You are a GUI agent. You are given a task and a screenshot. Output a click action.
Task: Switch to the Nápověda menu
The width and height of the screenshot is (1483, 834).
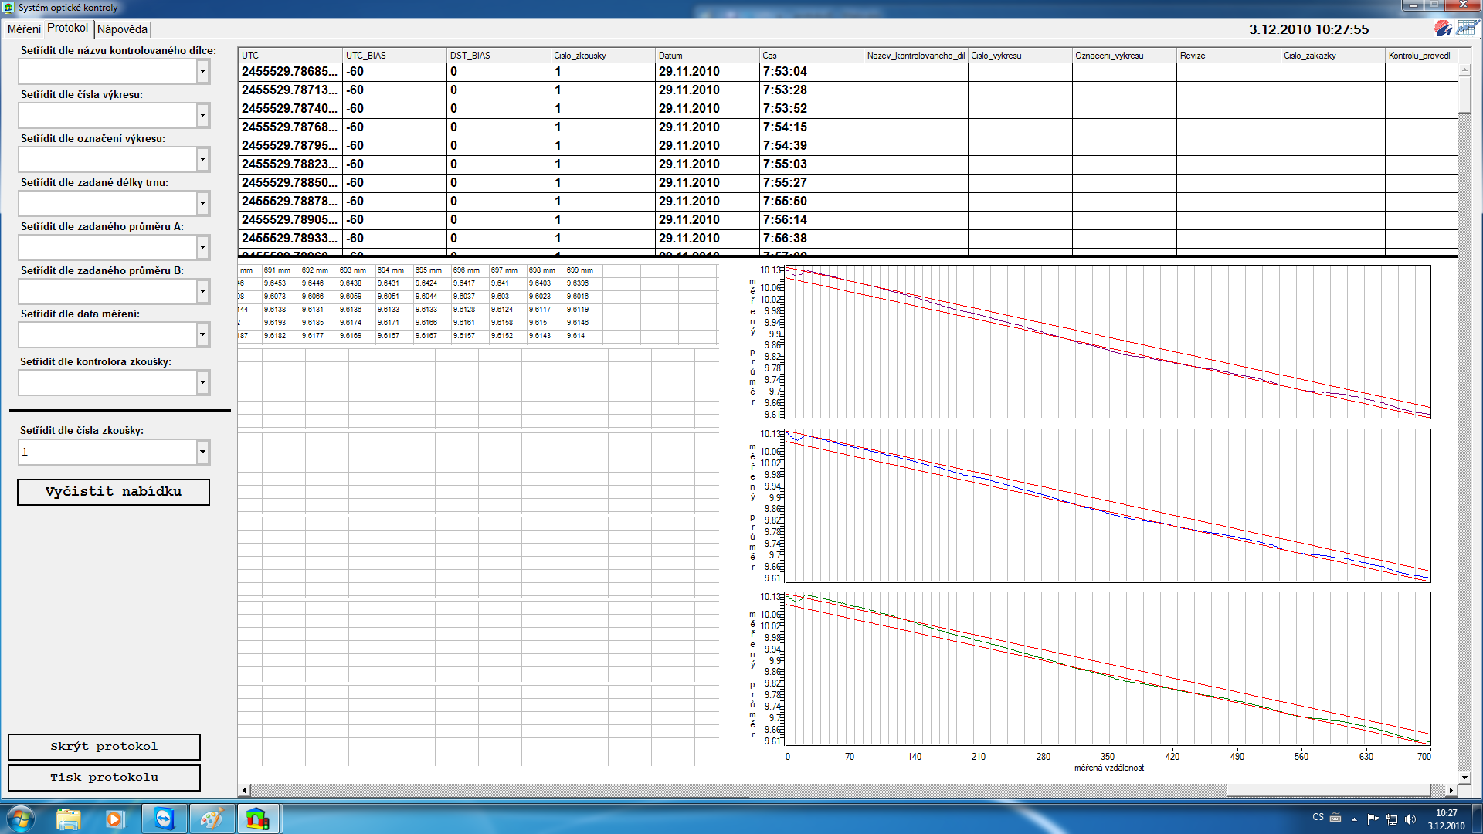122,29
